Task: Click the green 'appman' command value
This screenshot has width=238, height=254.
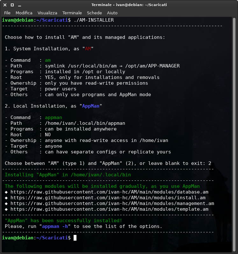Action: pyautogui.click(x=54, y=117)
